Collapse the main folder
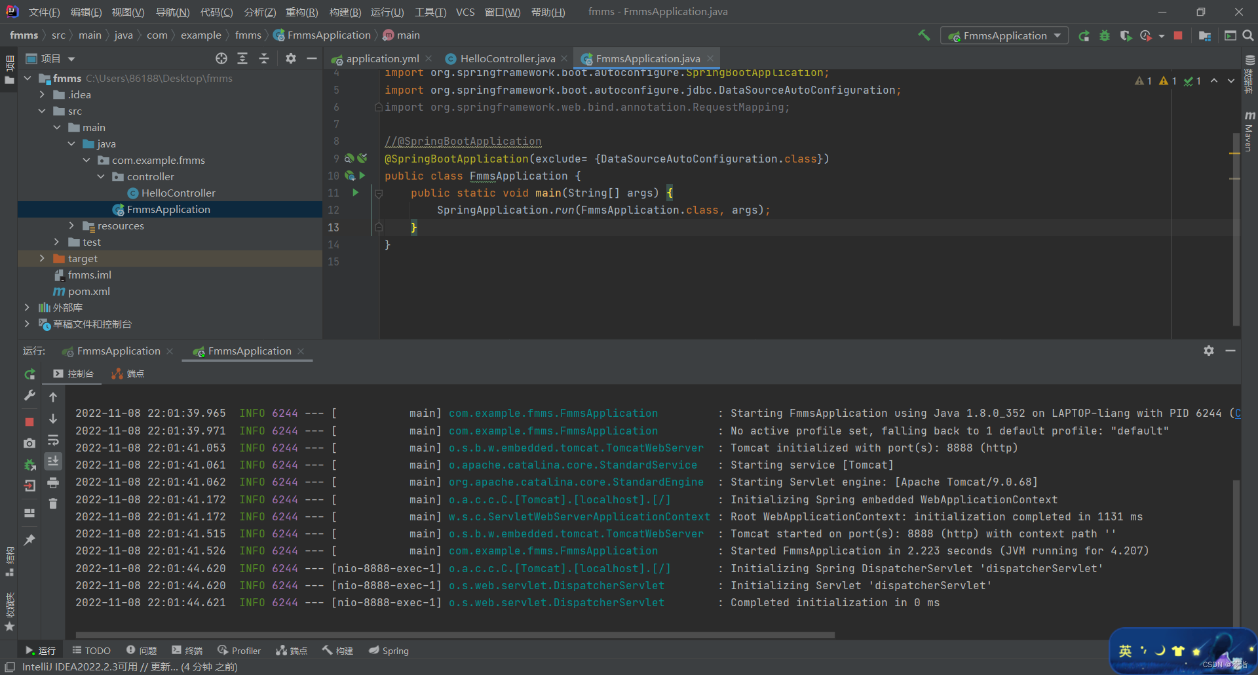1258x675 pixels. 57,127
